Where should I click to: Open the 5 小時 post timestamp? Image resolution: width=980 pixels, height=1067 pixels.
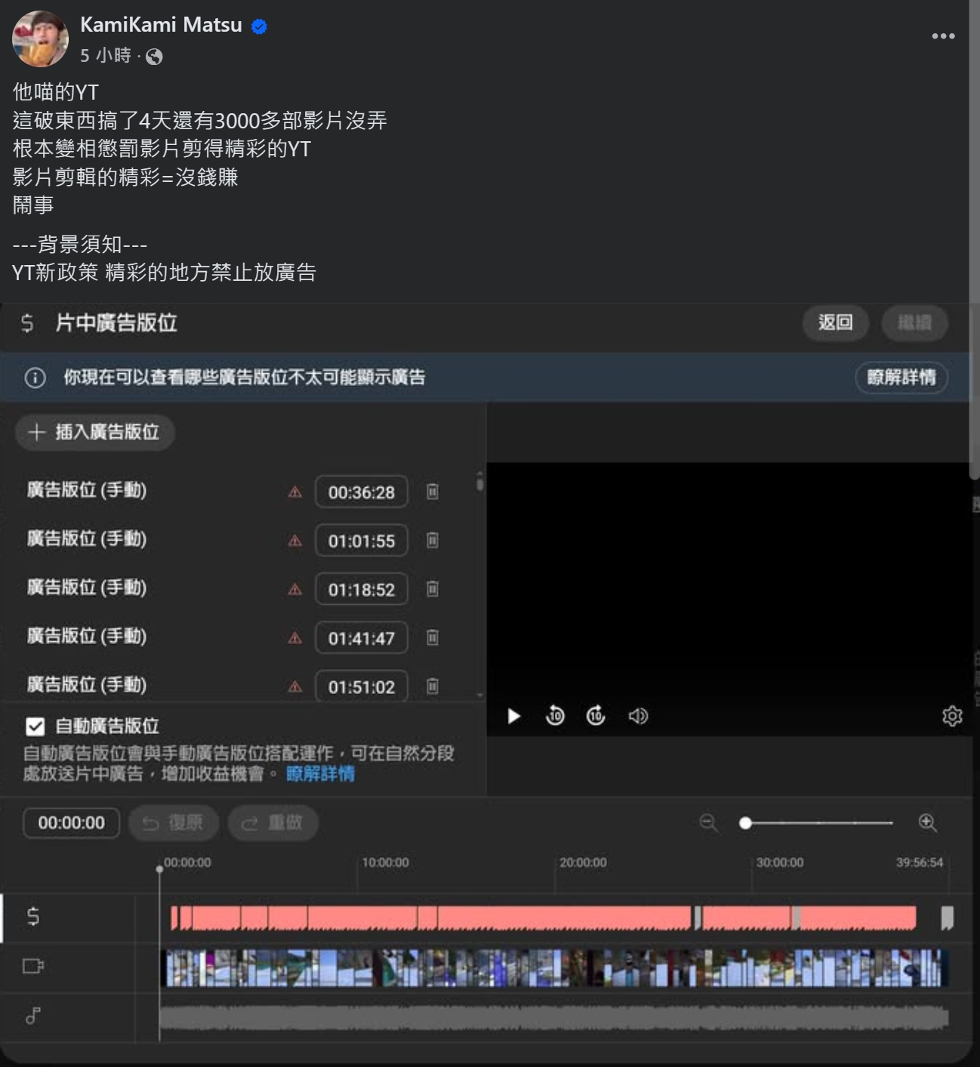coord(106,56)
